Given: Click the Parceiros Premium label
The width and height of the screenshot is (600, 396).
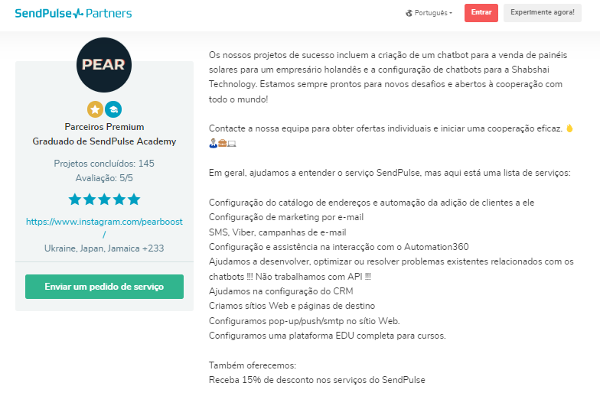Looking at the screenshot, I should pos(104,127).
